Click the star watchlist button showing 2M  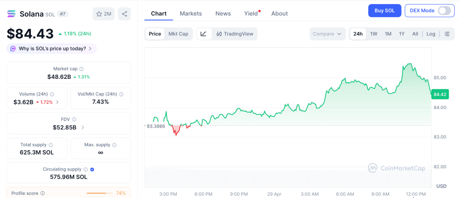(103, 14)
